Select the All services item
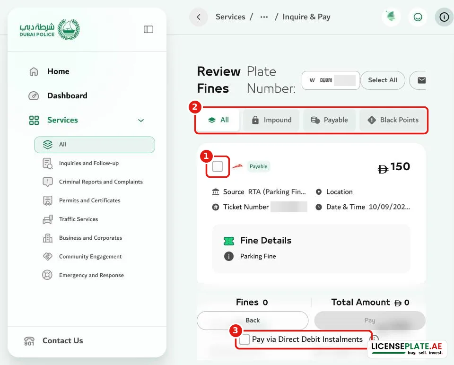The height and width of the screenshot is (365, 454). pos(95,144)
